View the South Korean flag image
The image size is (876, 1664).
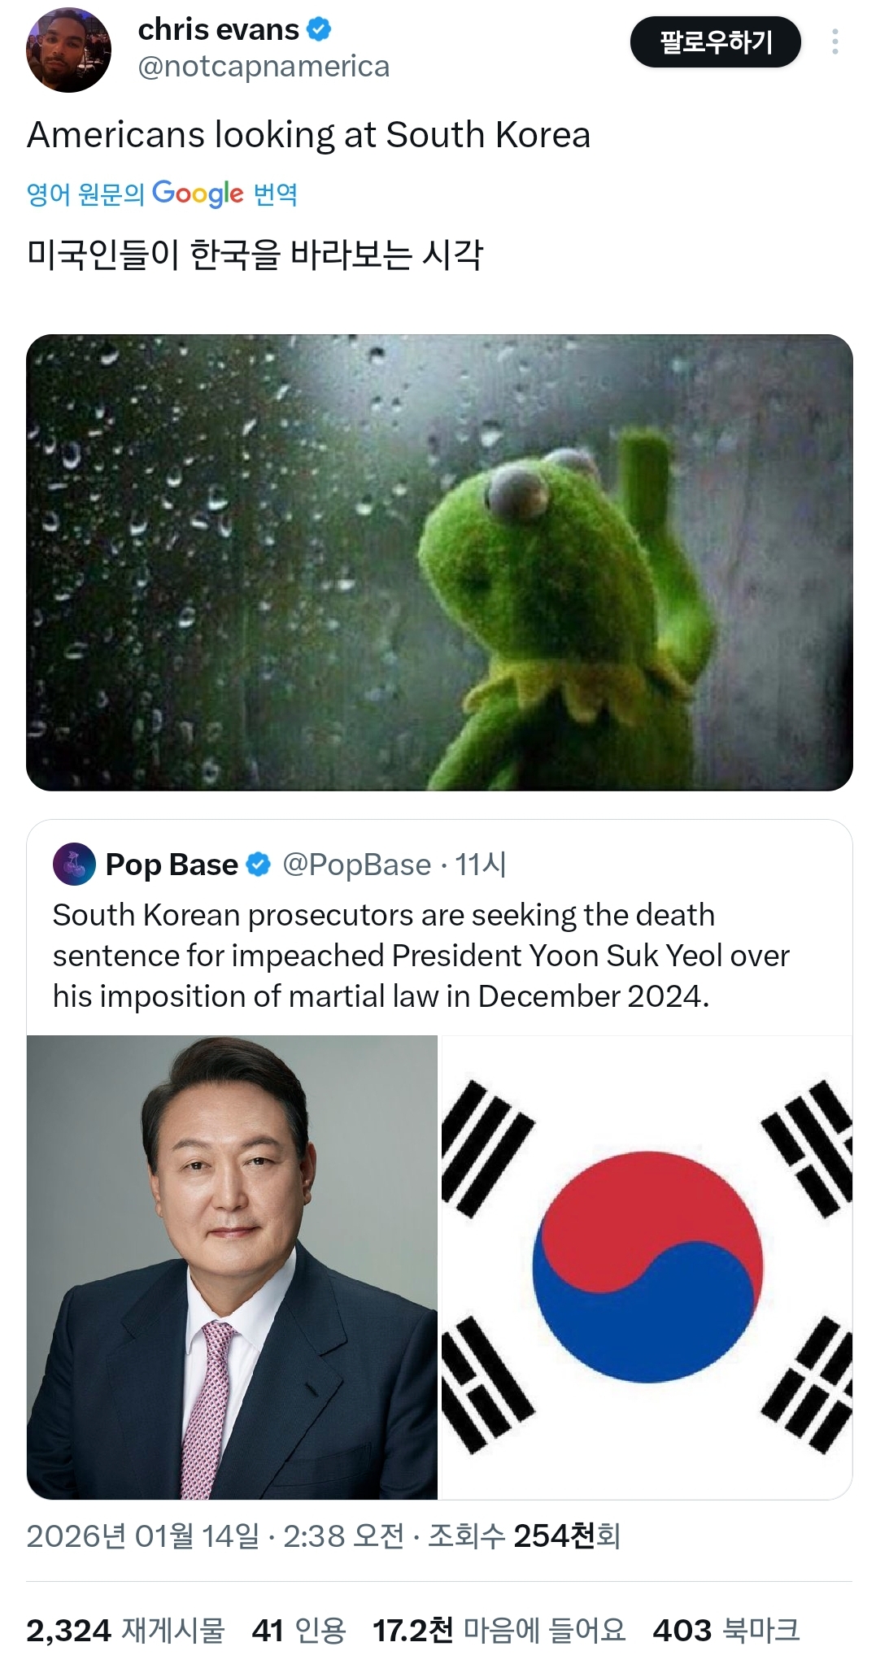[x=646, y=1267]
